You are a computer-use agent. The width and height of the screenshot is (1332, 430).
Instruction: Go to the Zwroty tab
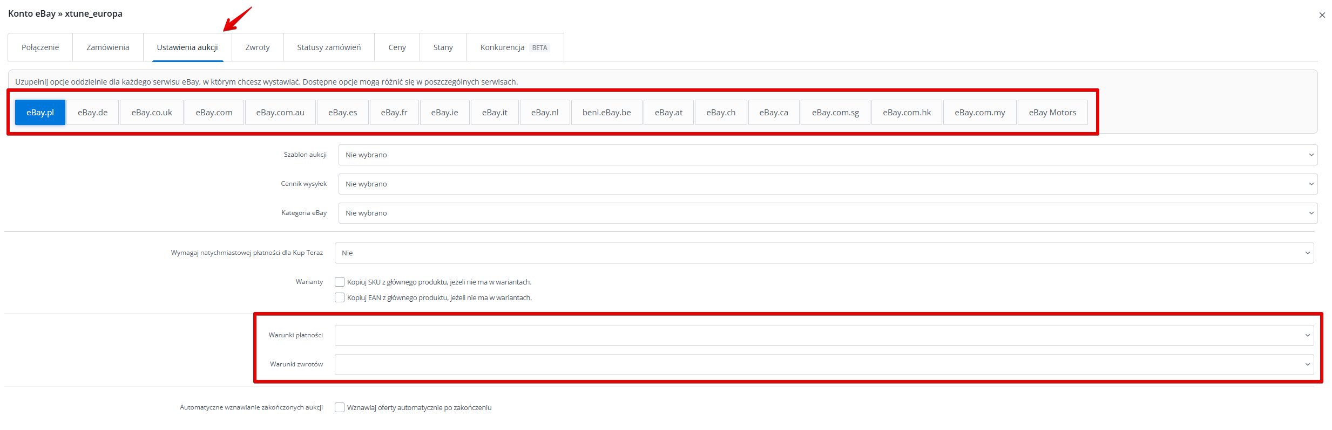pyautogui.click(x=257, y=47)
